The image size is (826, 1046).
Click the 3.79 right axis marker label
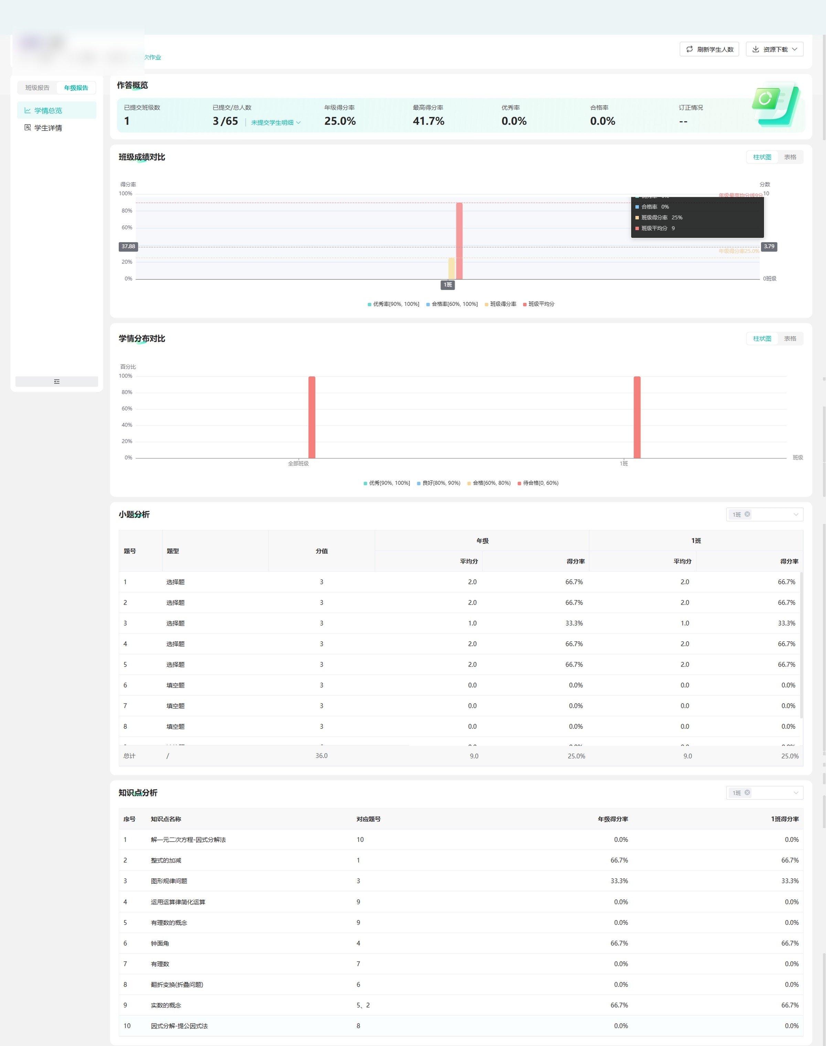point(769,246)
